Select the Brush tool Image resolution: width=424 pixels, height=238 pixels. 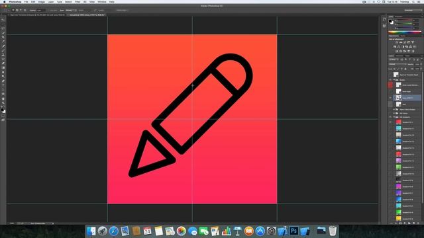point(3,50)
